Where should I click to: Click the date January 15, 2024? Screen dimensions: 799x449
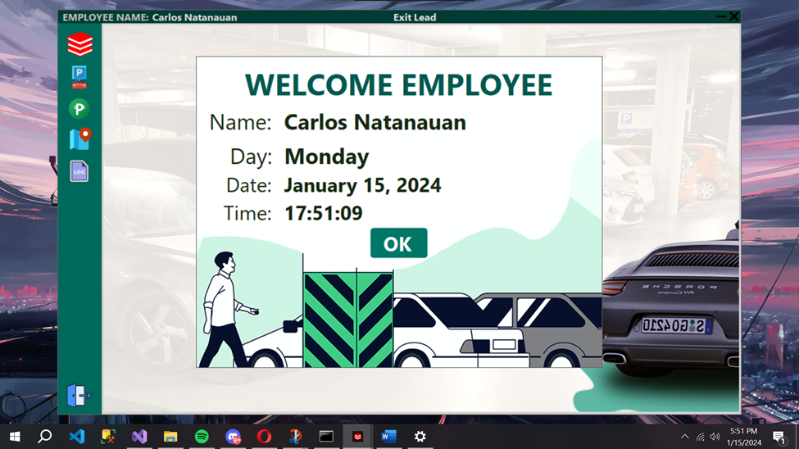[362, 185]
